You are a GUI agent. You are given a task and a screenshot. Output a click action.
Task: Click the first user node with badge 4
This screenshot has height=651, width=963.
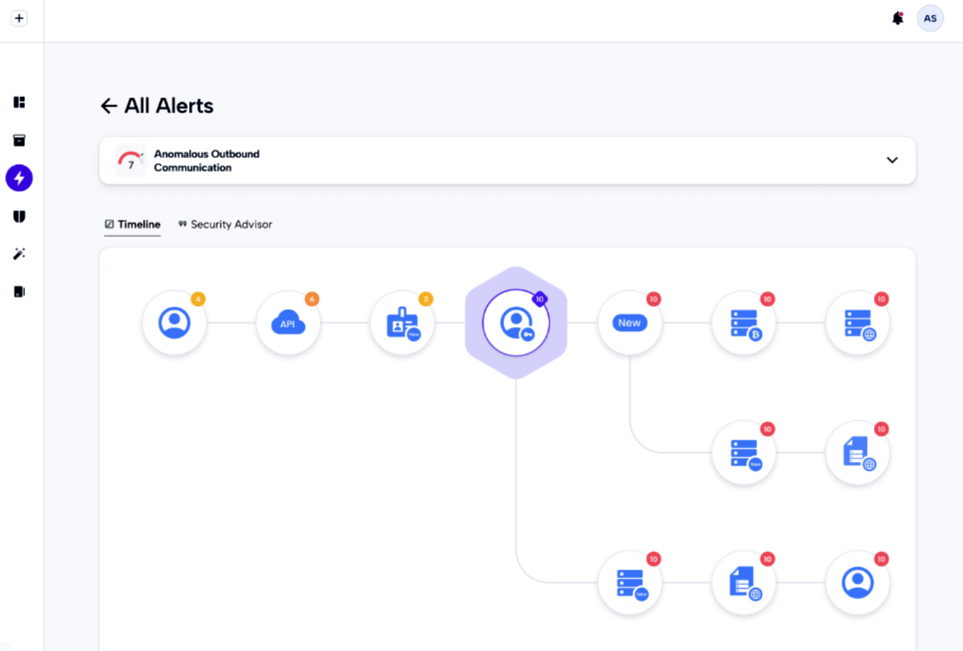(174, 323)
